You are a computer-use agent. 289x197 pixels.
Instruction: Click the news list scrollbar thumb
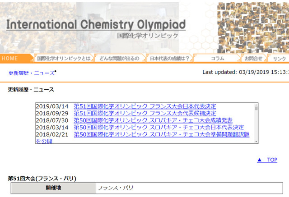[256, 108]
